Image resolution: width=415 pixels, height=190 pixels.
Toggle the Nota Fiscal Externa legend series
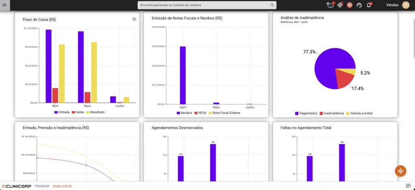tap(225, 113)
